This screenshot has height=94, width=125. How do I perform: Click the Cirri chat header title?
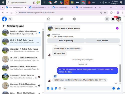click(x=66, y=29)
